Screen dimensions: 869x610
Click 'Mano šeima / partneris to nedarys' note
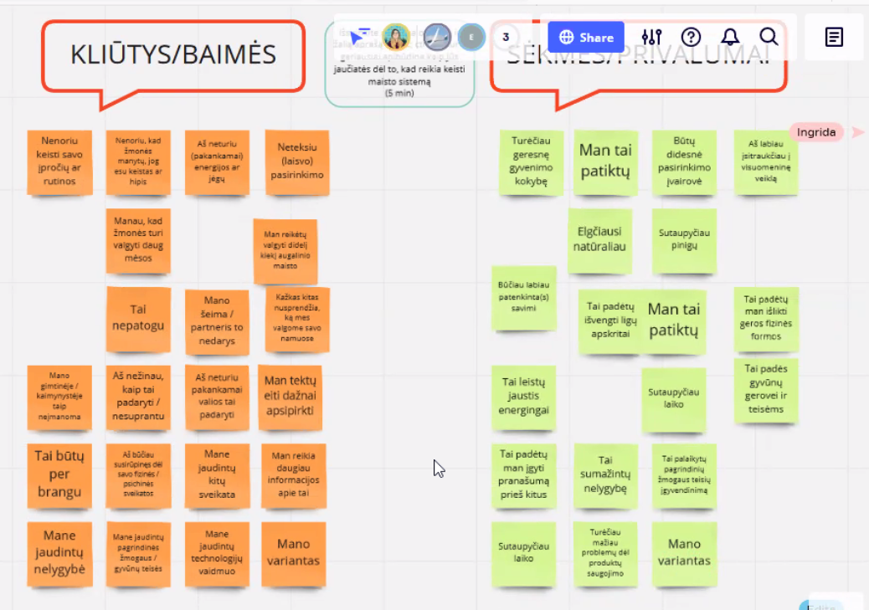click(x=217, y=321)
